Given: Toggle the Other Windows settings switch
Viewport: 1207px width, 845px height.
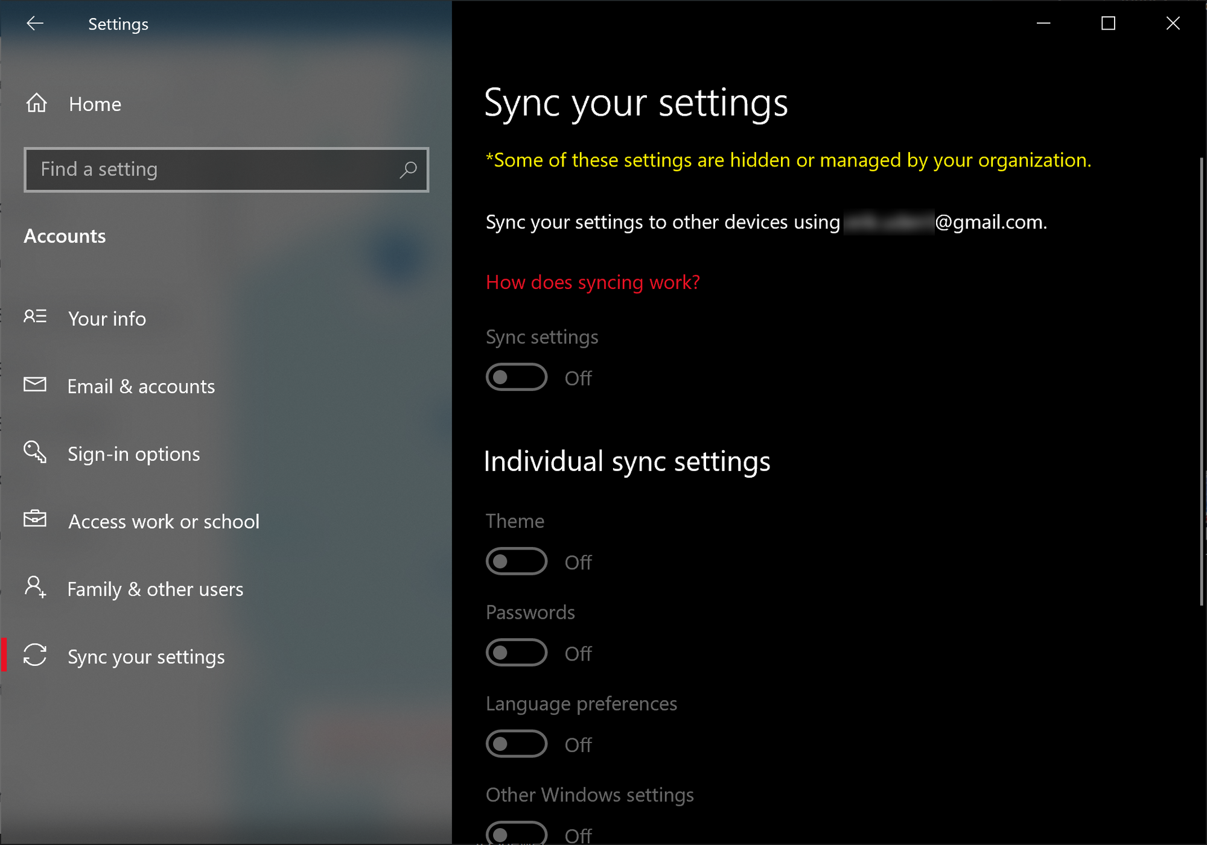Looking at the screenshot, I should tap(517, 834).
